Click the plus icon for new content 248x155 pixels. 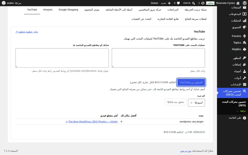[x=169, y=3]
